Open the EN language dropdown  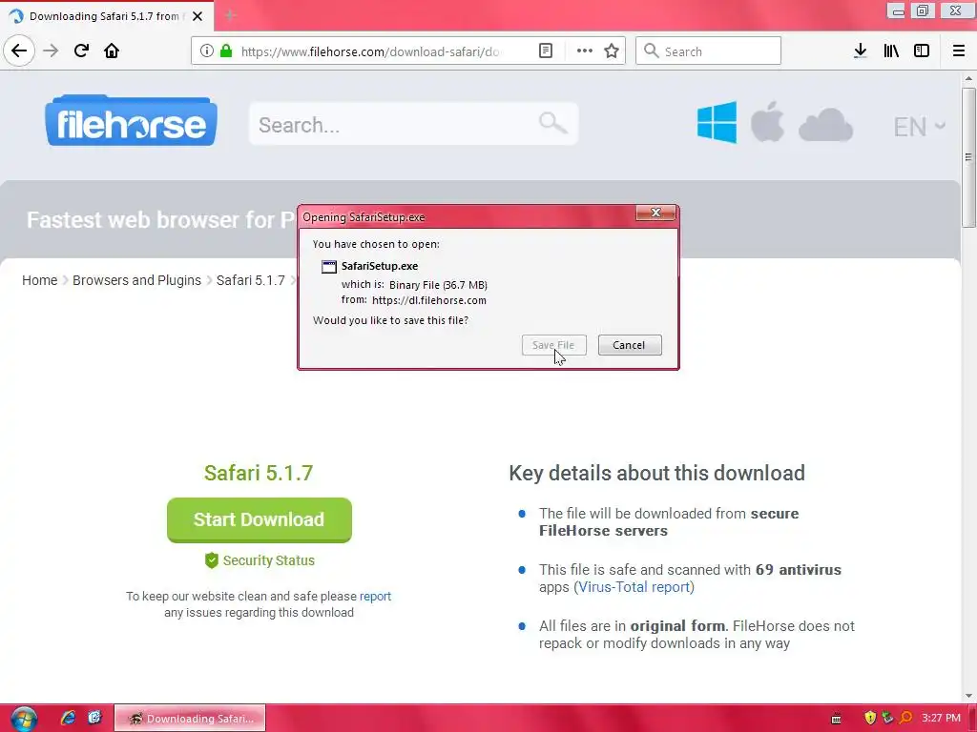[919, 127]
